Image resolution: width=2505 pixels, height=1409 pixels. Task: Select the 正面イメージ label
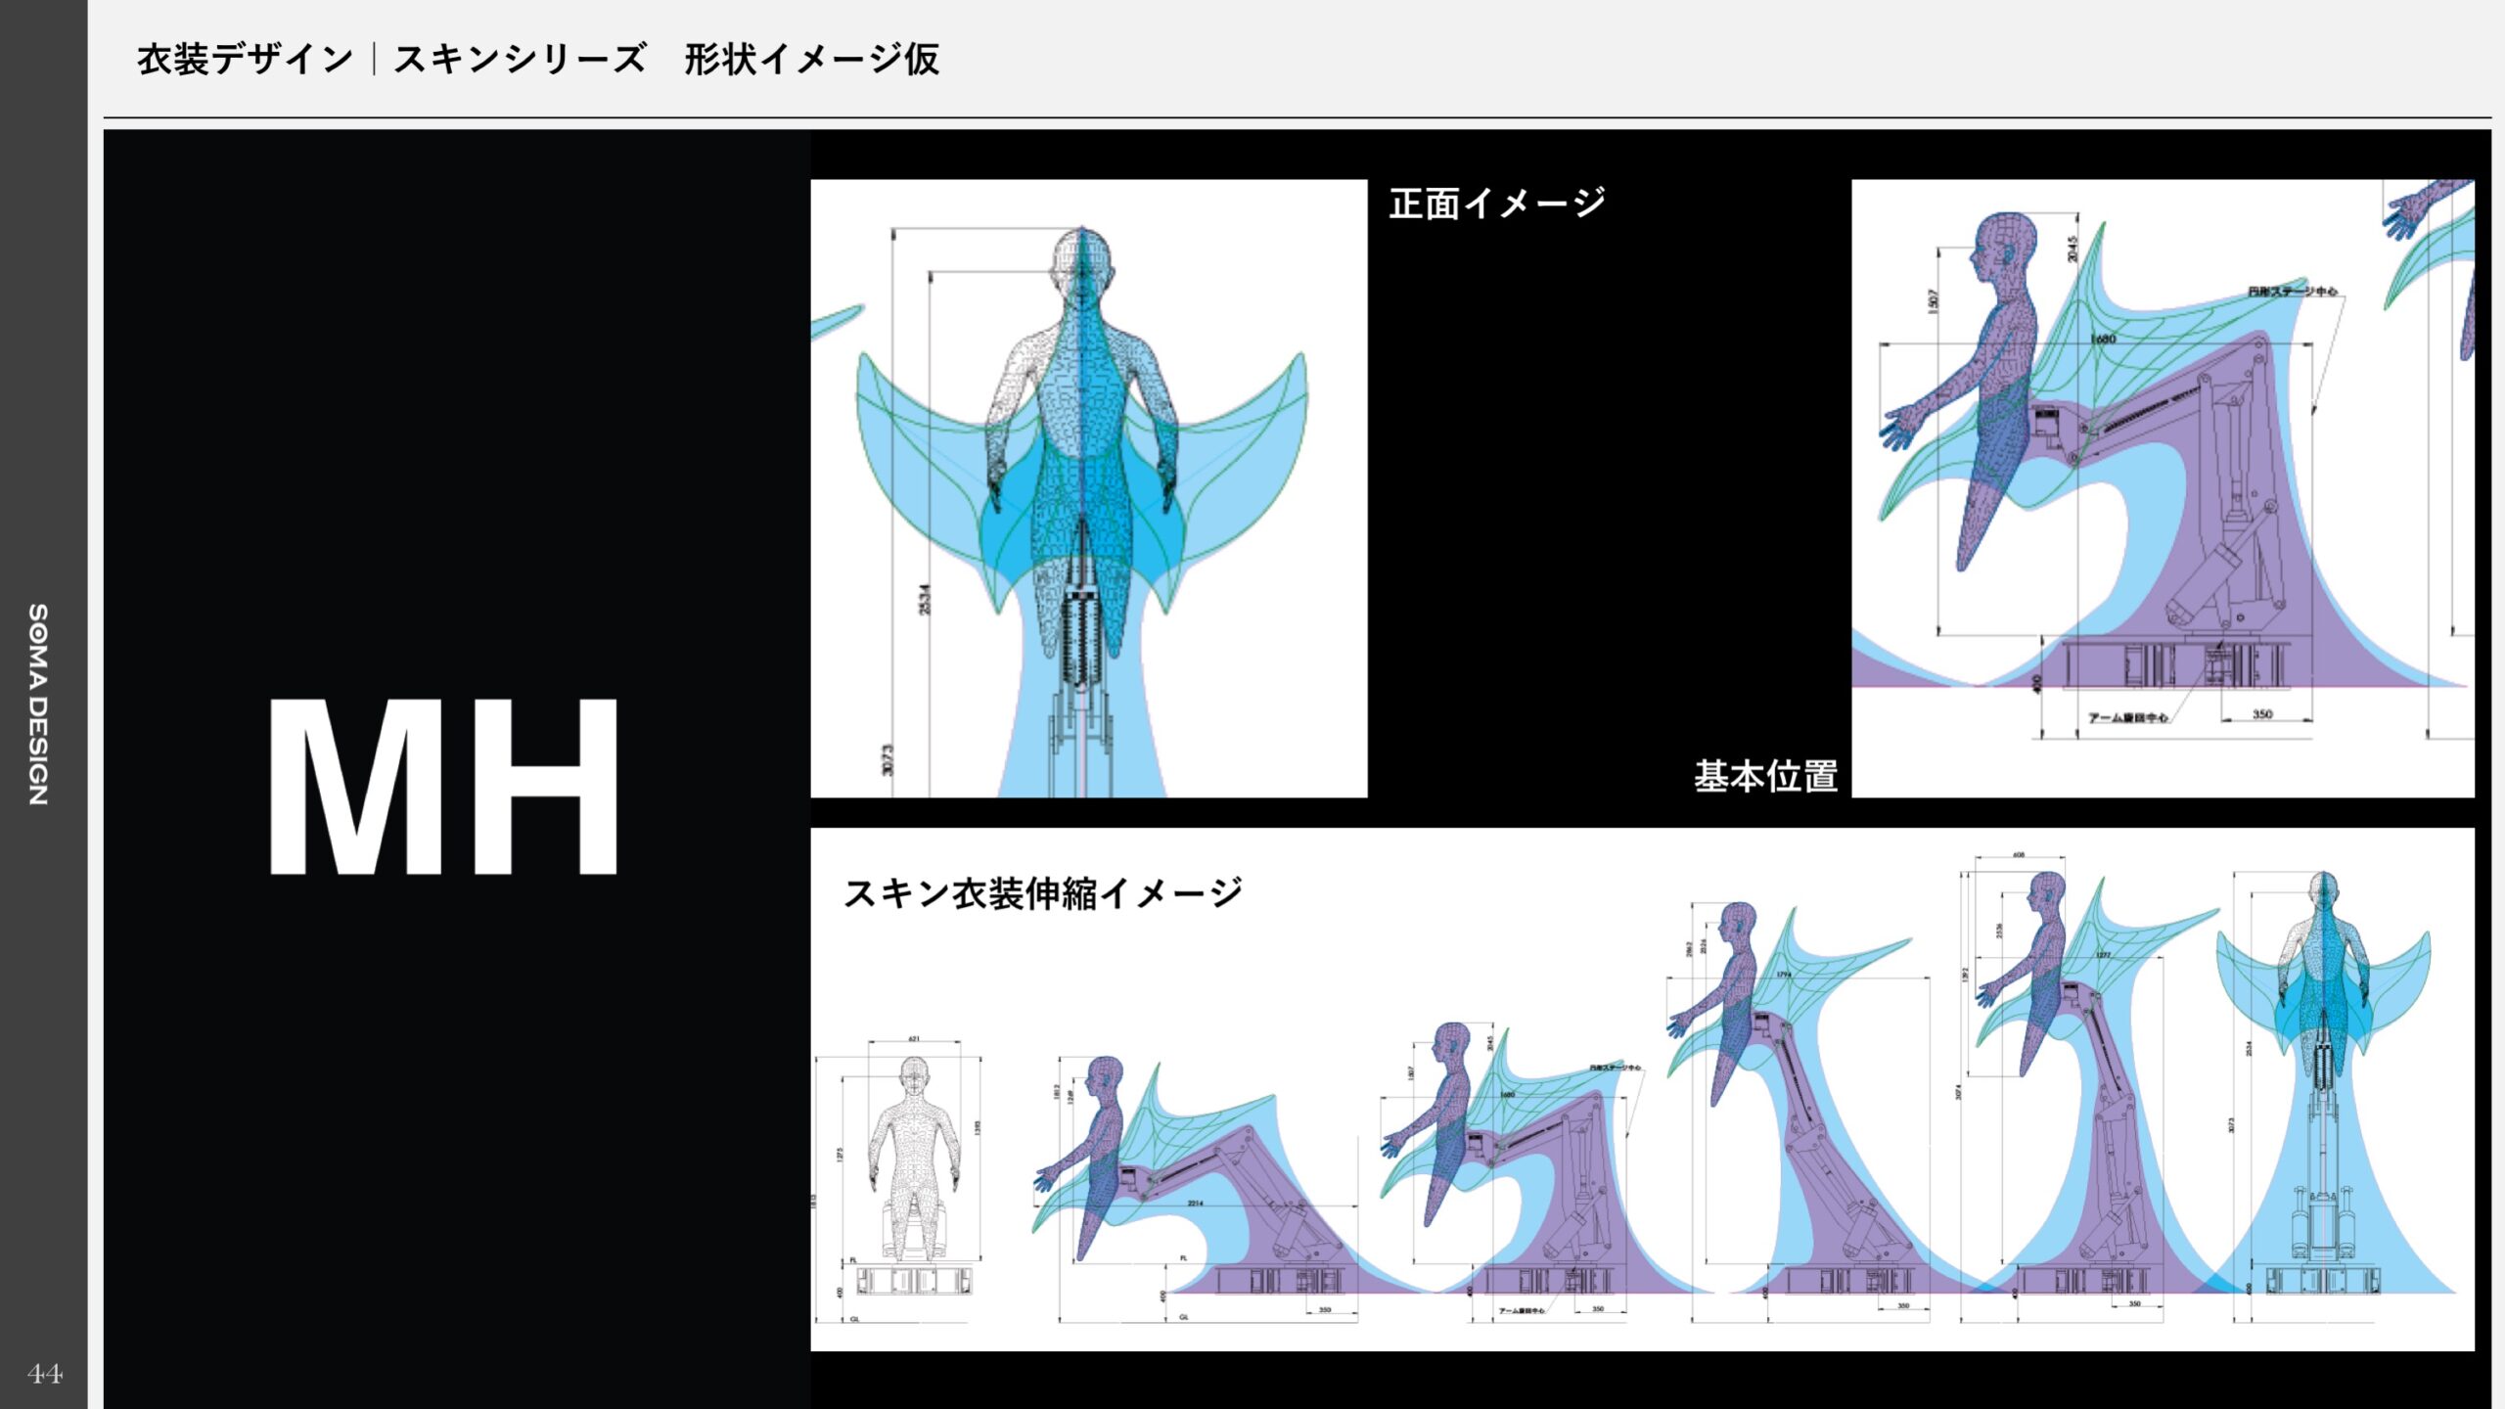[1497, 204]
